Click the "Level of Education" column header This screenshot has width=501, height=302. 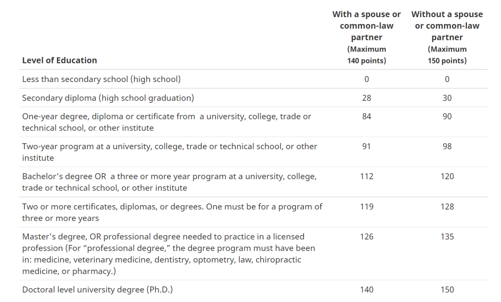click(x=59, y=60)
